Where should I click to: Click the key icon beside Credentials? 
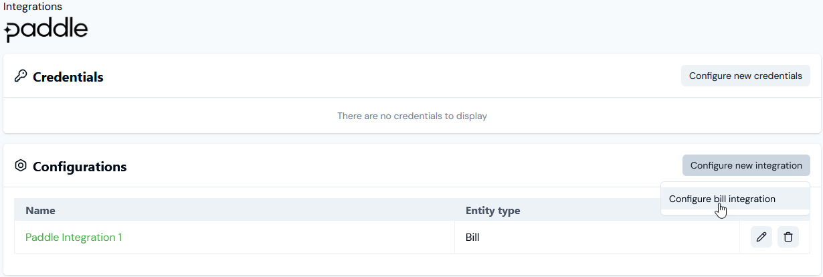[20, 76]
